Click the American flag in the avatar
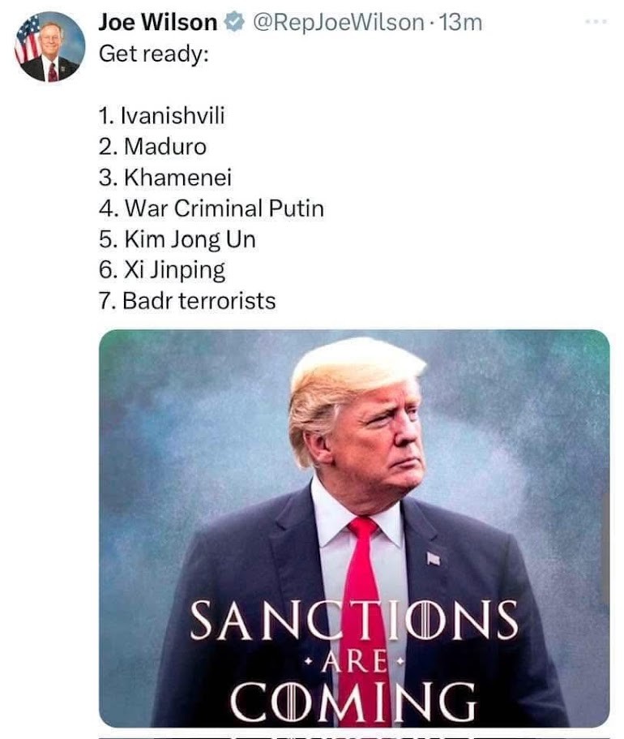624x739 pixels. coord(28,39)
